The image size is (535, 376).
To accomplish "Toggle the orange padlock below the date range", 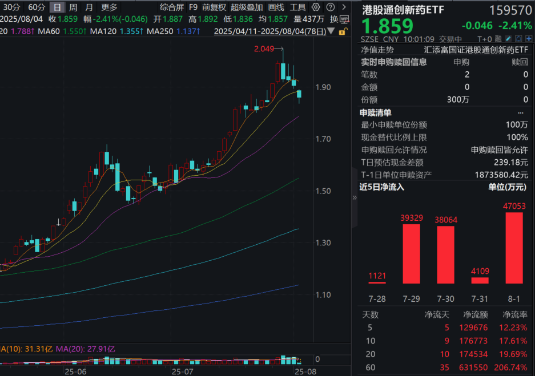I will (x=343, y=31).
